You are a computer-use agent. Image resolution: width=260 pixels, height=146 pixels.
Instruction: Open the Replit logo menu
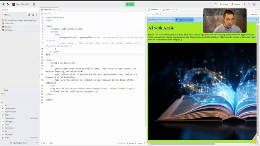coord(8,4)
